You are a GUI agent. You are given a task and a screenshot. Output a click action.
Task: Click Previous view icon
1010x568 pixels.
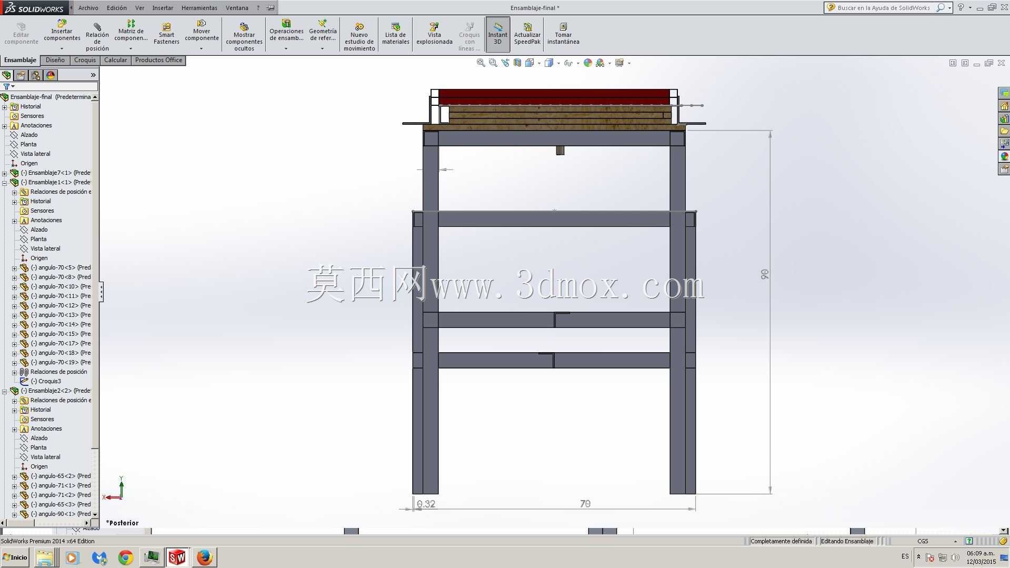[505, 63]
